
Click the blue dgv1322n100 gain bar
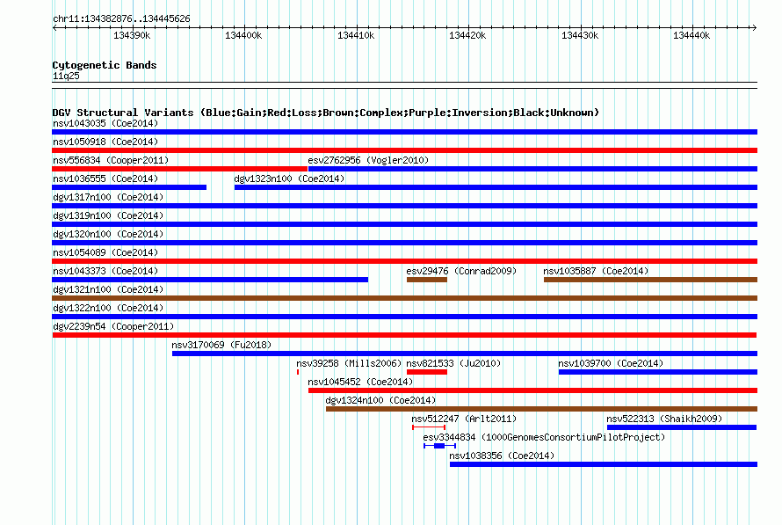tap(405, 317)
